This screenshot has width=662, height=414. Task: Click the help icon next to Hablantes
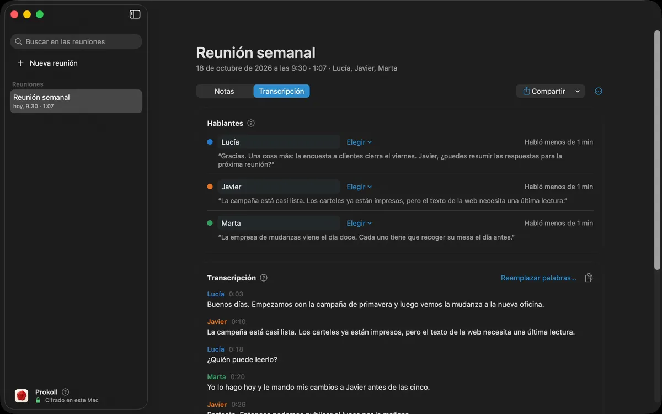[251, 123]
